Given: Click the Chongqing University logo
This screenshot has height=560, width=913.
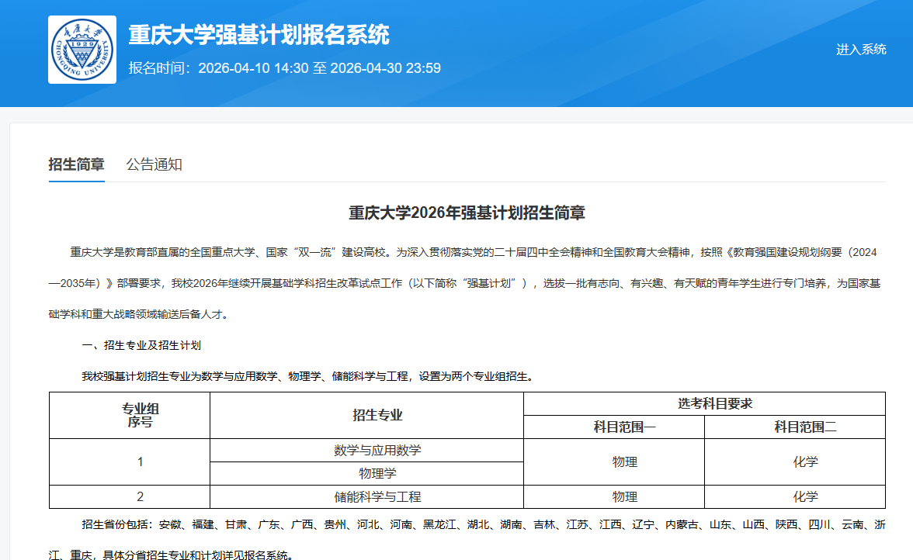Looking at the screenshot, I should (82, 50).
